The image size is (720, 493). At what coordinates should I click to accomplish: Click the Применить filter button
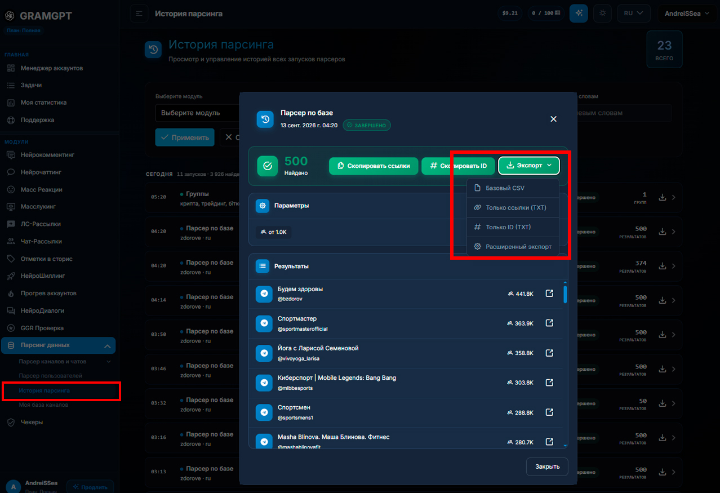pos(185,137)
